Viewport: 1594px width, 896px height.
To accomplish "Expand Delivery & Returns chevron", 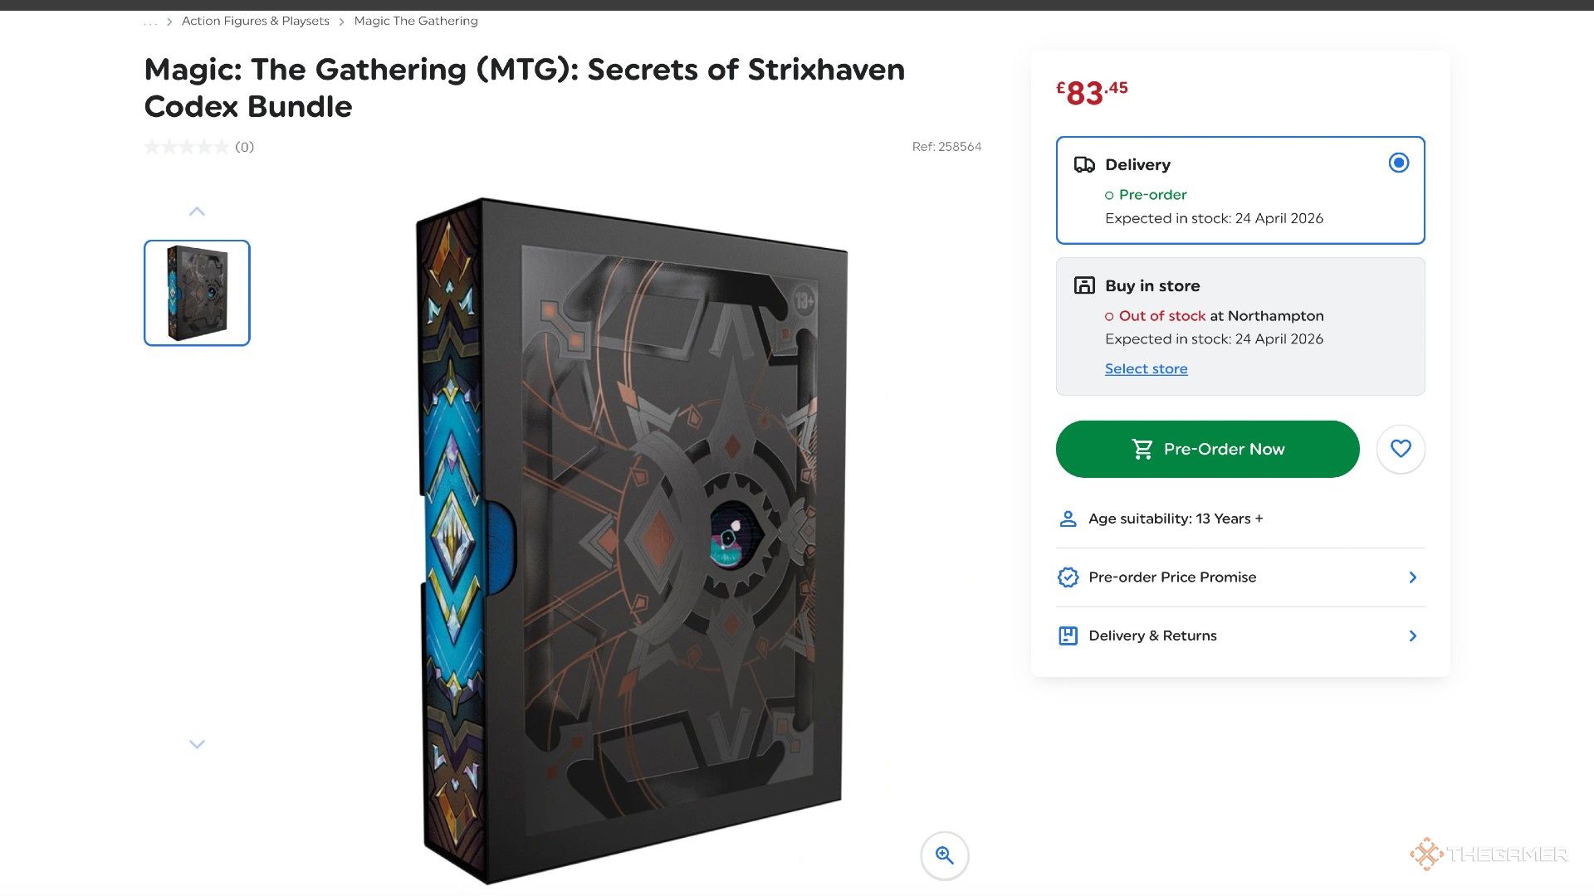I will (1413, 636).
